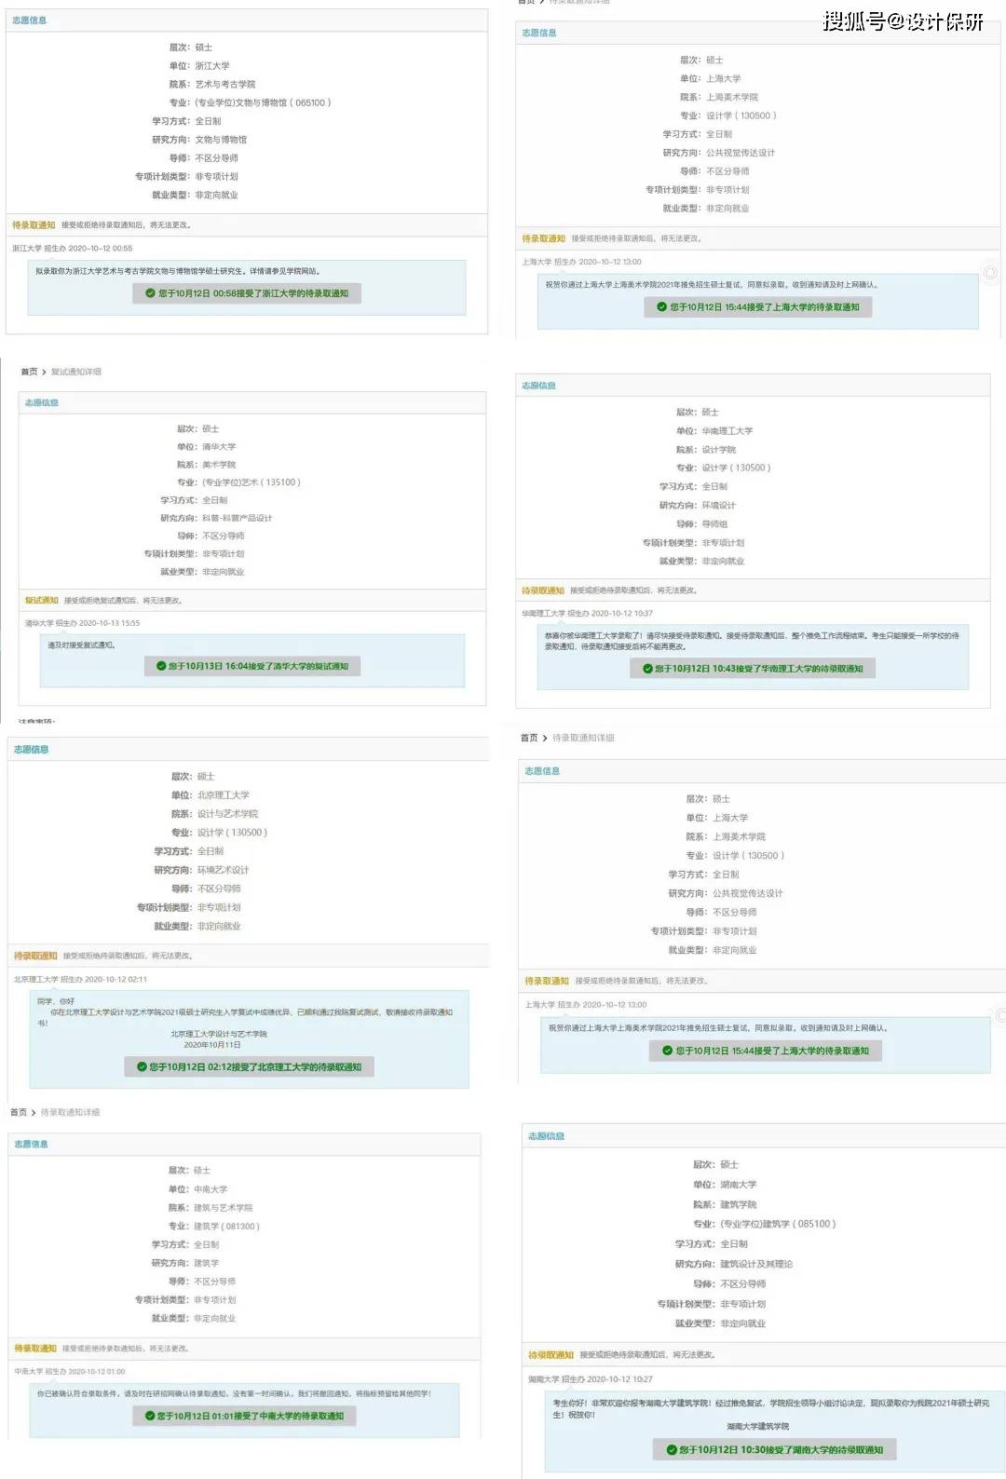
Task: Click the 复试通知 section label in 清华大学 panel
Action: (42, 601)
